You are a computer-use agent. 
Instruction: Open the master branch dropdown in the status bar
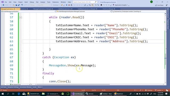tap(159, 90)
